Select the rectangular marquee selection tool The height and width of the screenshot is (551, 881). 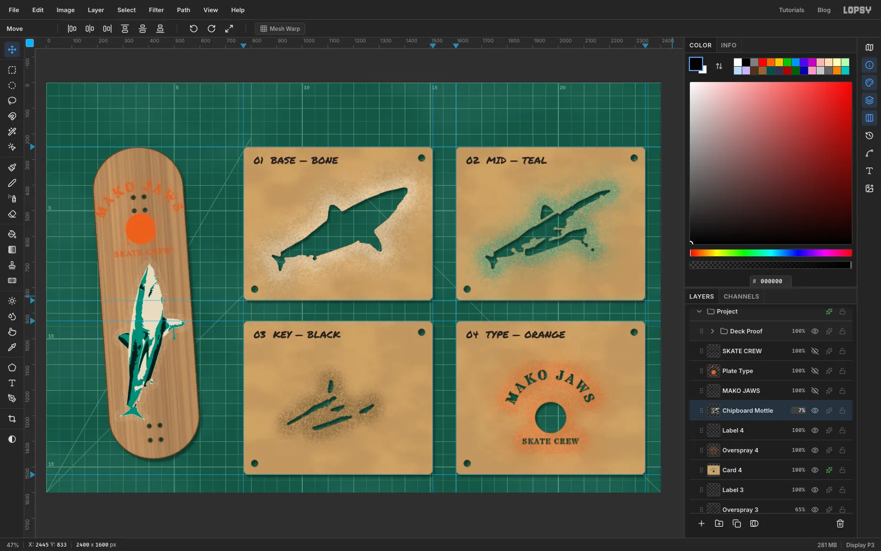[12, 70]
